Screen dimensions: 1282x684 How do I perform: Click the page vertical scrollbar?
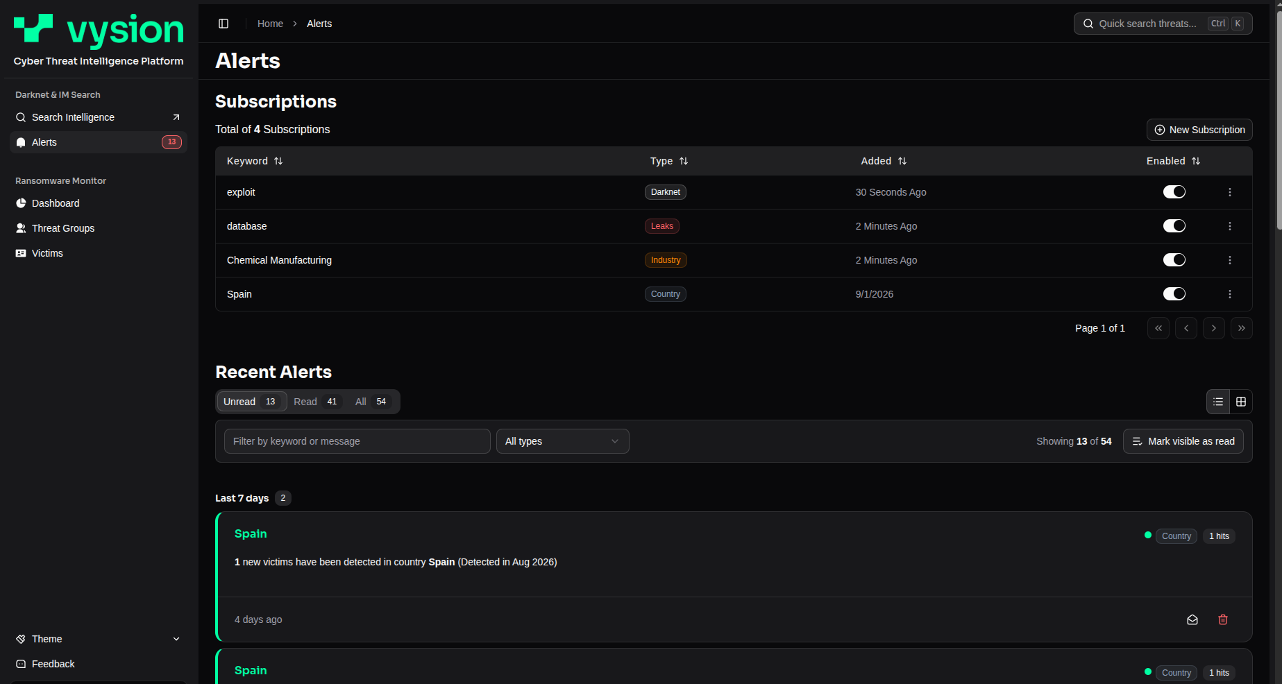pyautogui.click(x=1279, y=118)
